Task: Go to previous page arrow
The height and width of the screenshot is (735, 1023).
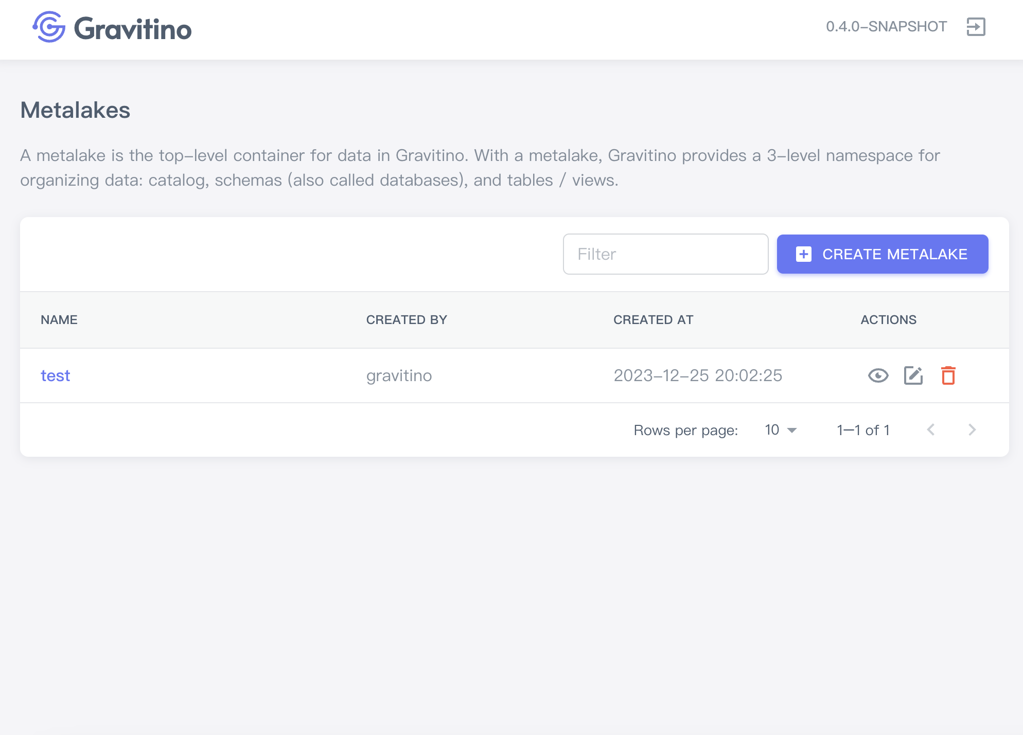Action: (930, 430)
